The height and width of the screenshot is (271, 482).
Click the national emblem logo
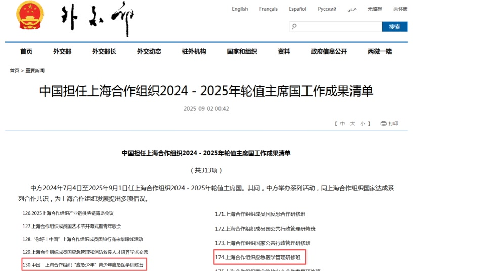tap(30, 16)
